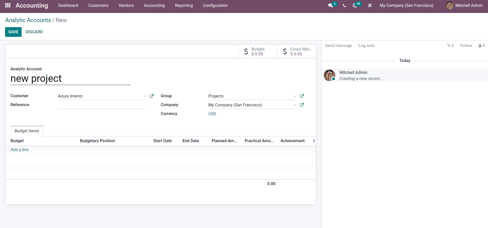Screen dimensions: 488x228
Task: Open the followers count icon
Action: coord(481,45)
